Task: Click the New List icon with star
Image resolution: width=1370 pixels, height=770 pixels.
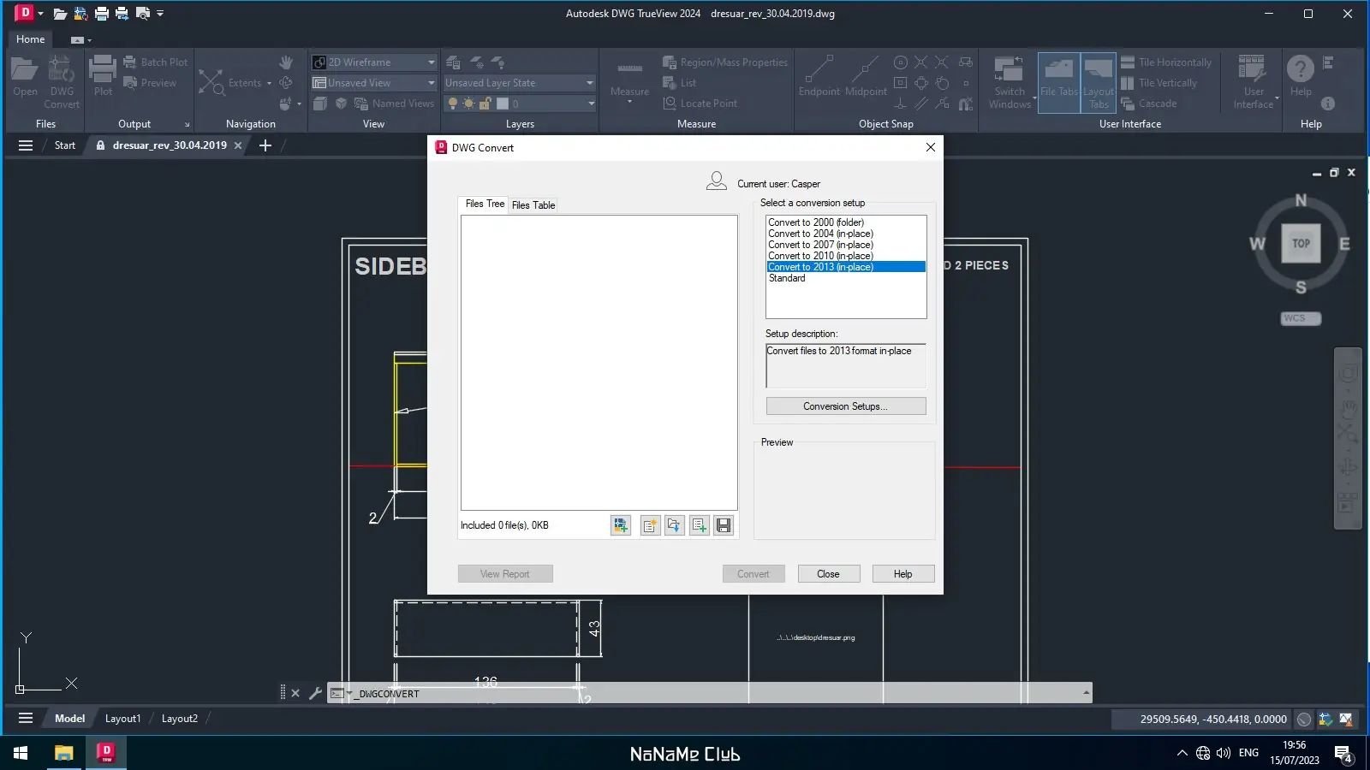Action: tap(650, 525)
